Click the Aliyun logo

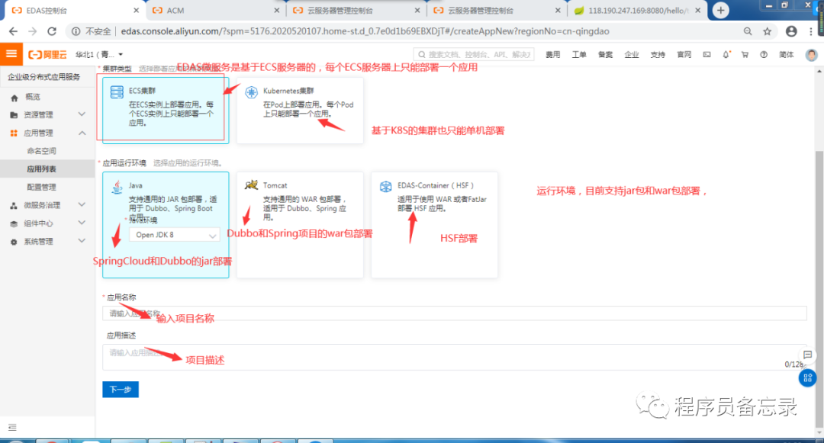(x=47, y=55)
